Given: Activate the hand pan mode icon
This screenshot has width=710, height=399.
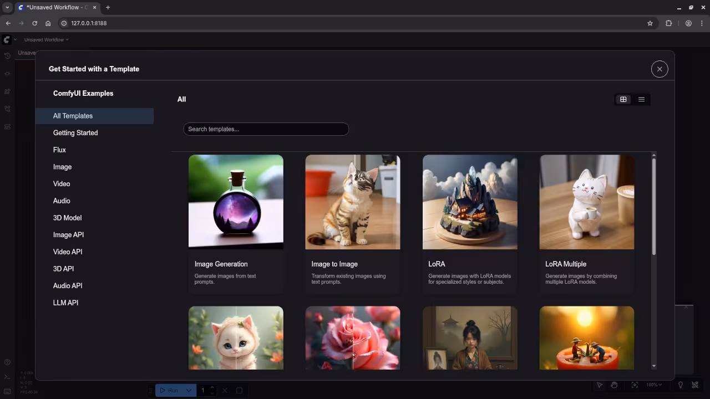Looking at the screenshot, I should [x=615, y=385].
